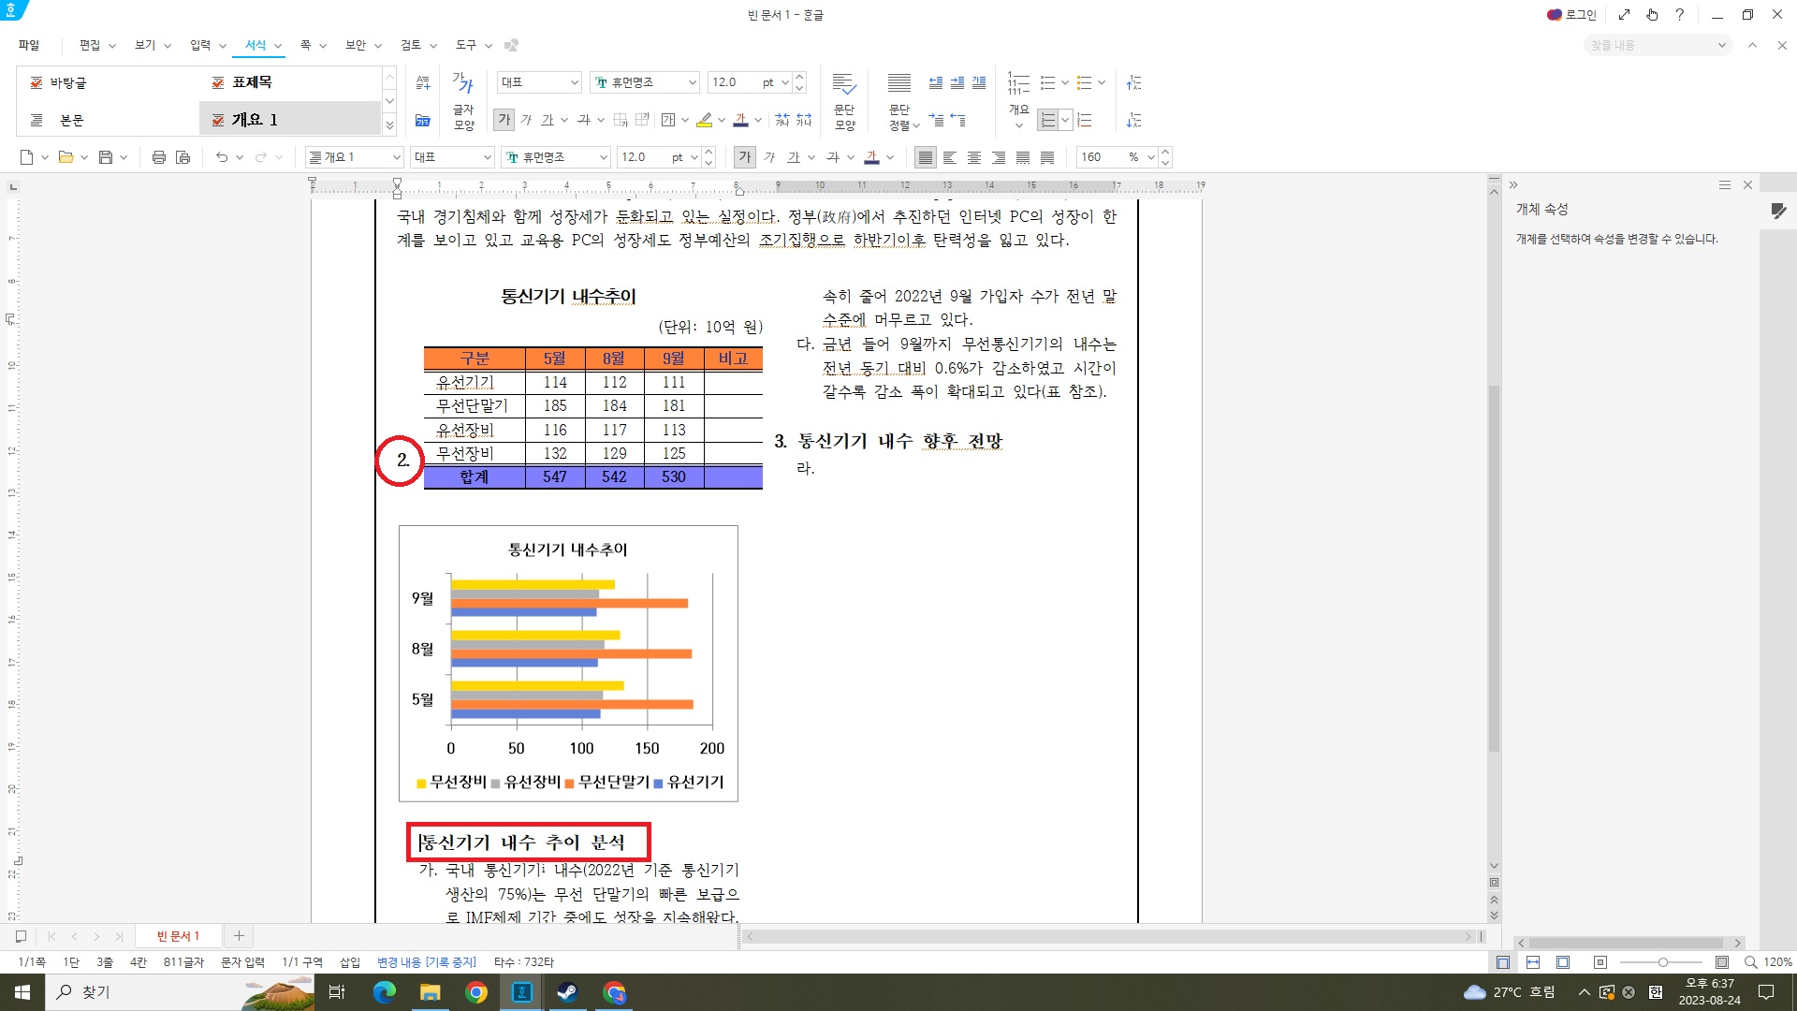Open the 입력 menu
This screenshot has width=1797, height=1011.
point(200,45)
